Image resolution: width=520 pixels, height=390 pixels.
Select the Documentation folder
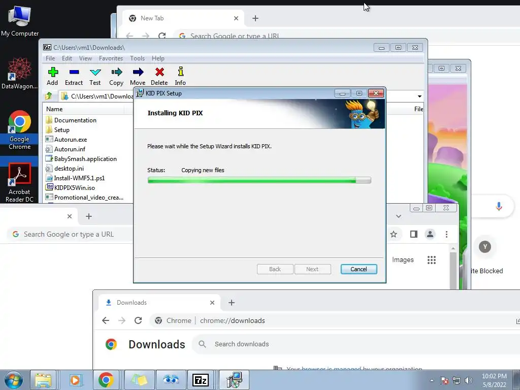pyautogui.click(x=75, y=120)
